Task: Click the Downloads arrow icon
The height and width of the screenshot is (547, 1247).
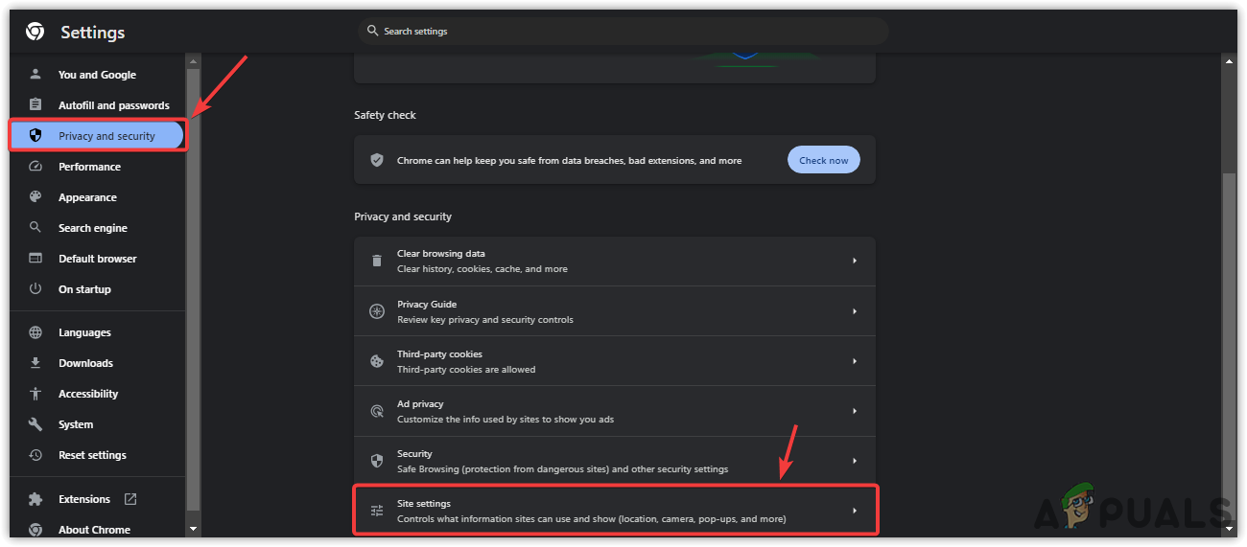Action: pyautogui.click(x=35, y=363)
